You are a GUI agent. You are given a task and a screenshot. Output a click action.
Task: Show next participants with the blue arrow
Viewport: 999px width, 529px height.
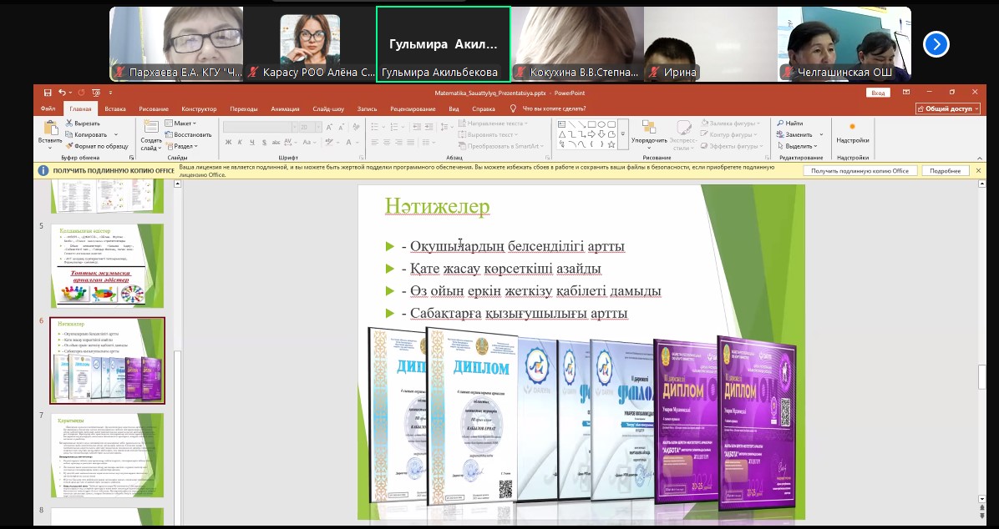[x=936, y=43]
